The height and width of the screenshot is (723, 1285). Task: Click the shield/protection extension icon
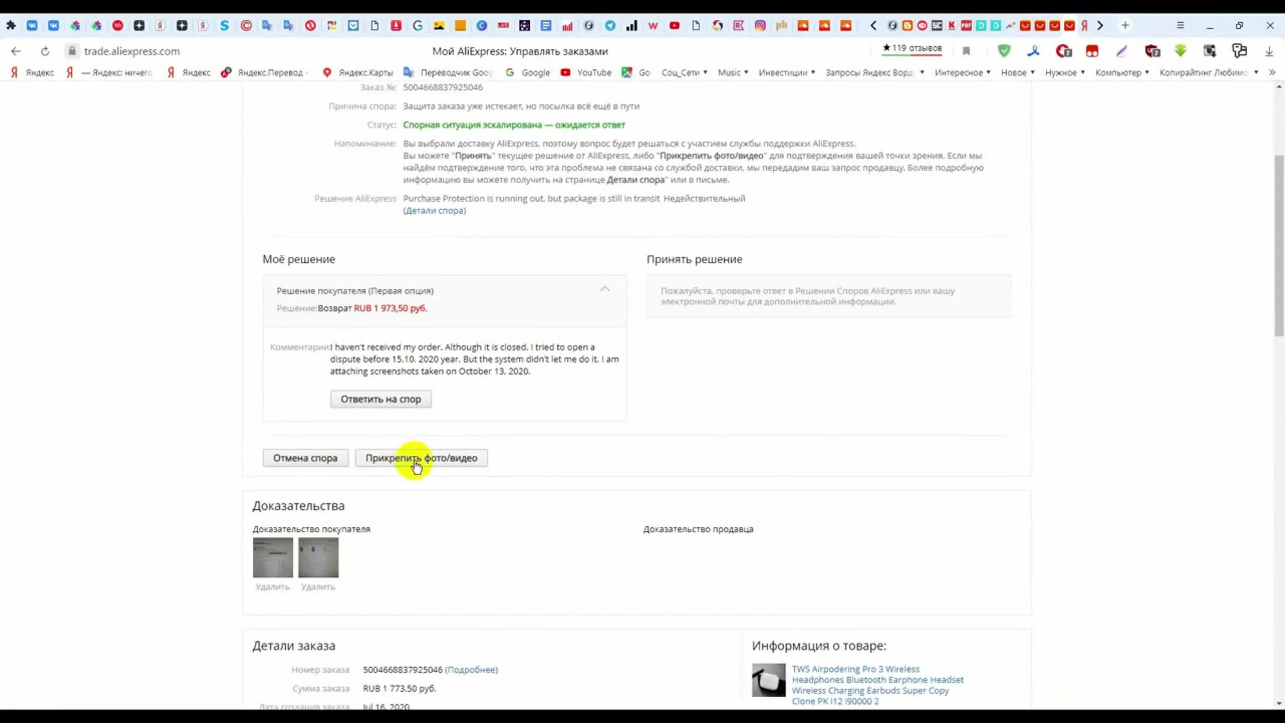[1001, 50]
